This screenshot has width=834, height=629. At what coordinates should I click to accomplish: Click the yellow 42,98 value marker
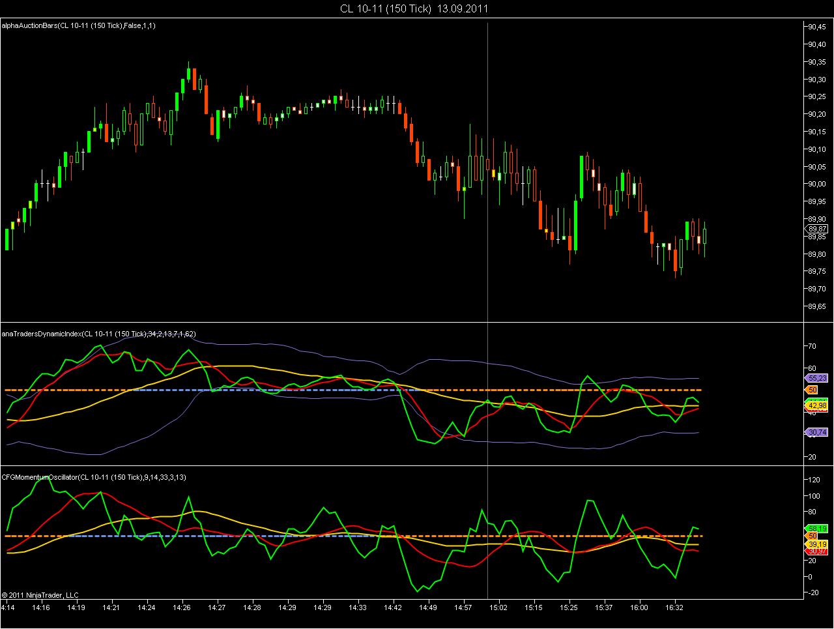click(x=817, y=405)
